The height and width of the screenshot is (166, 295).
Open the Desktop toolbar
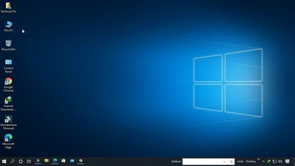[251, 161]
